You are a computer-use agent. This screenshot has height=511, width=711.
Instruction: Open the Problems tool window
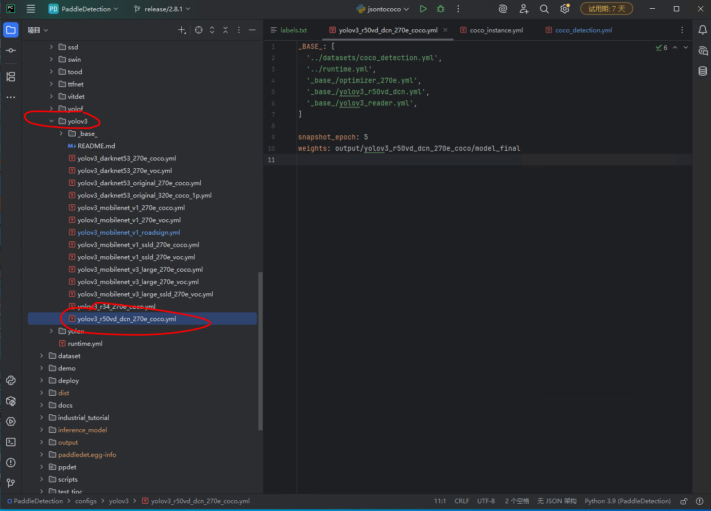(11, 463)
